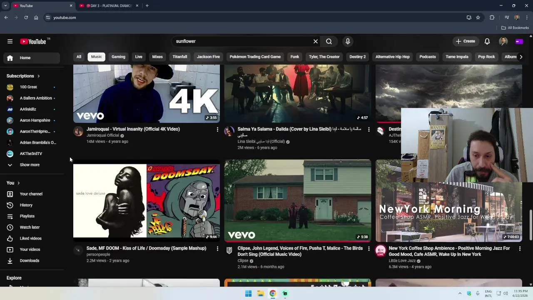Open the A Ballers Ambition subscription
The image size is (533, 300).
click(32, 98)
